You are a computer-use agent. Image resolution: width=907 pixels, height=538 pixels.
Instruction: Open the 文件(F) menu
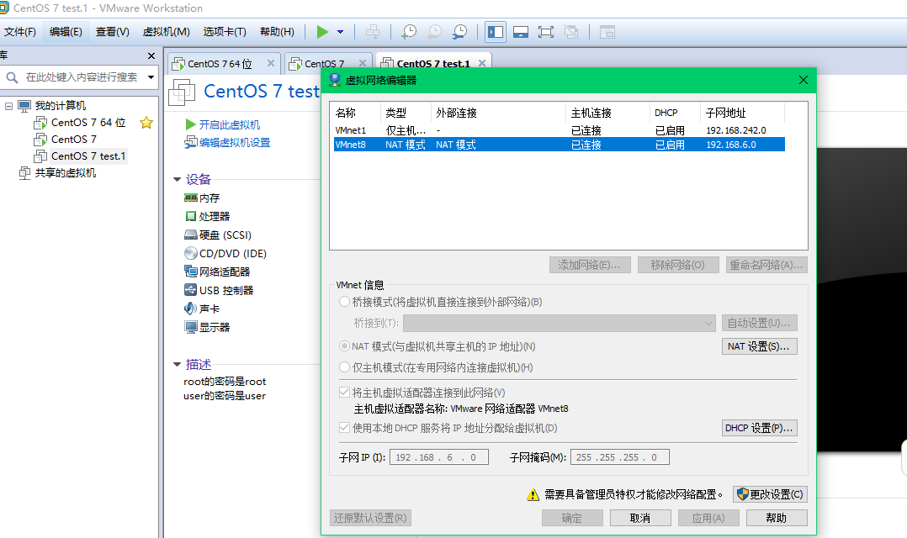pyautogui.click(x=19, y=32)
